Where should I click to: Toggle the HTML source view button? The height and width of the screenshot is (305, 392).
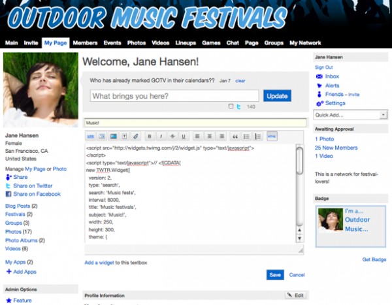[272, 136]
